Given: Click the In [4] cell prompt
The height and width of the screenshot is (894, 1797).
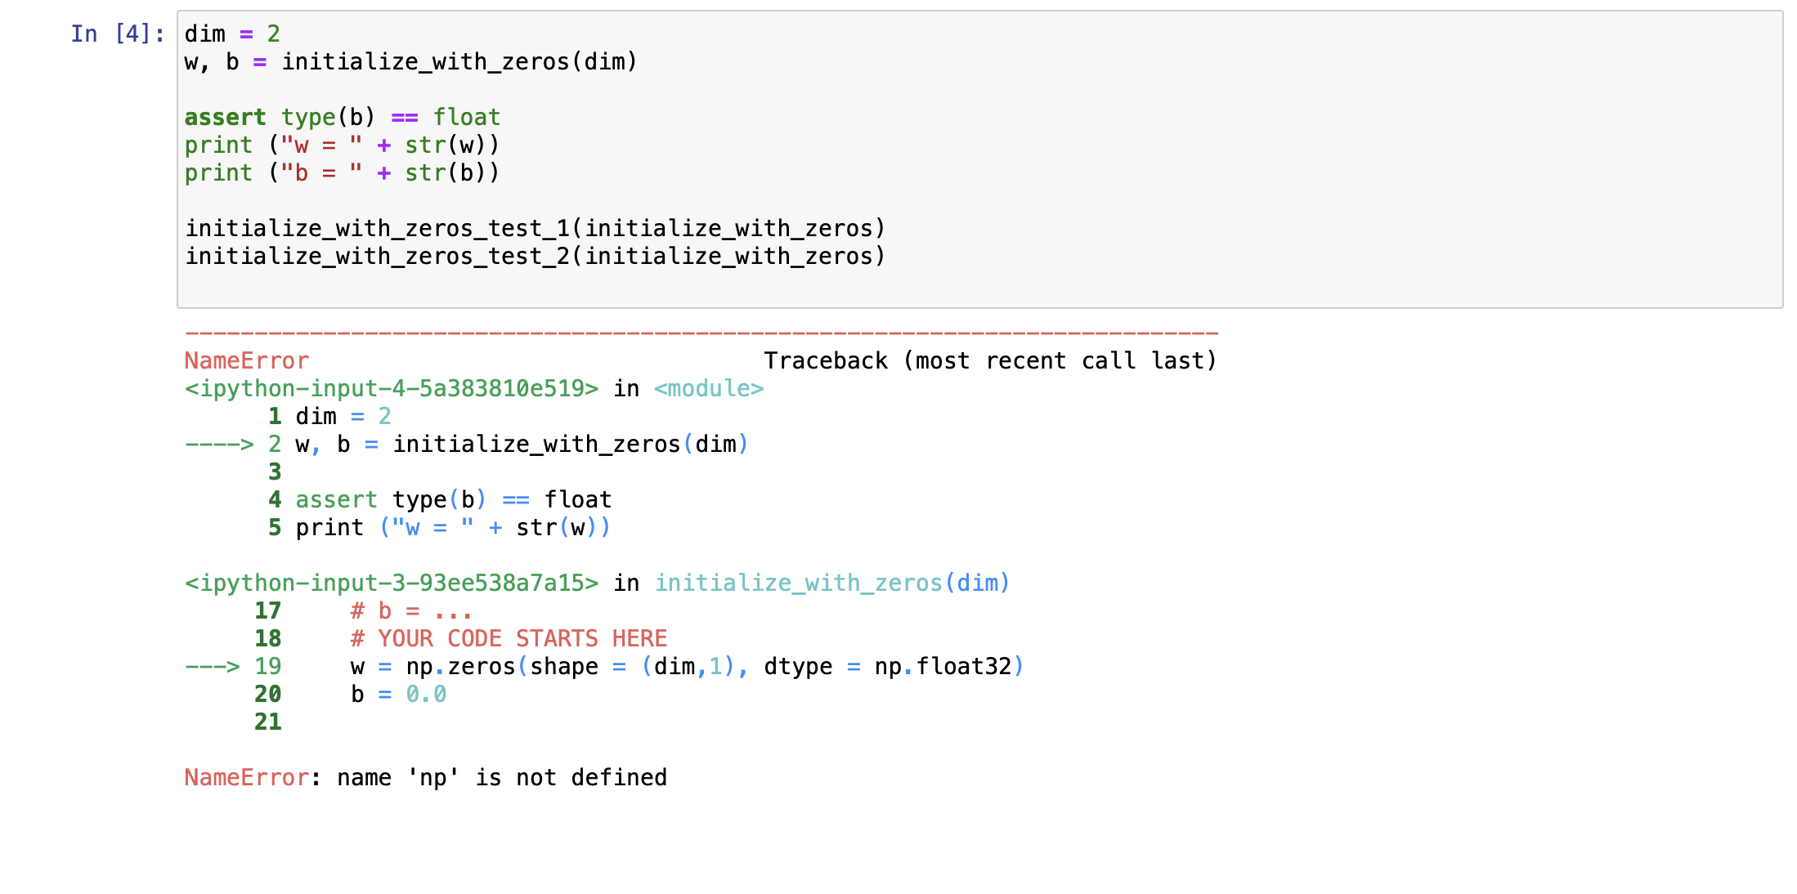Looking at the screenshot, I should (117, 34).
